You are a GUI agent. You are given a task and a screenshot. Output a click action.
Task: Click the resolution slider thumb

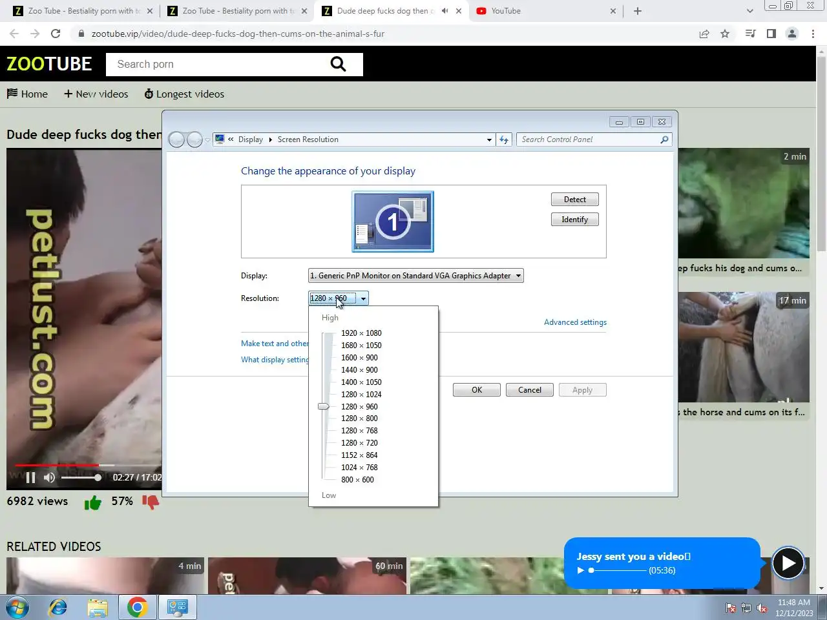coord(324,406)
